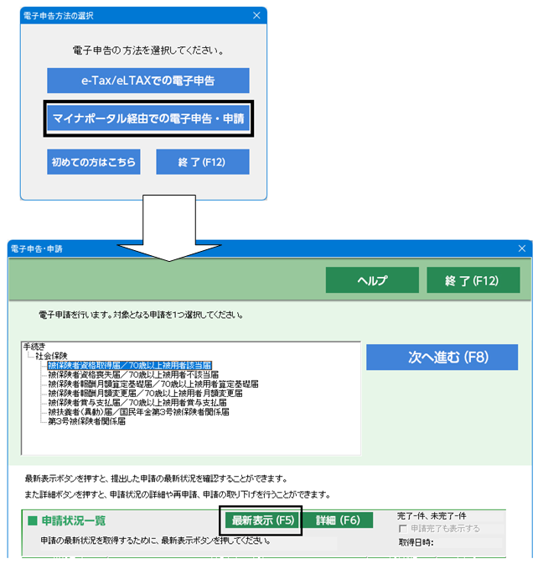The height and width of the screenshot is (564, 538).
Task: Click 終了 (F12) in 電子申告方法の選択 dialog
Action: point(203,162)
